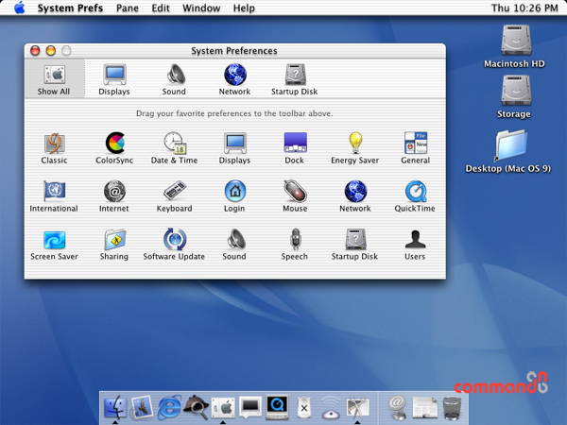
Task: Open Screen Saver preferences
Action: click(x=54, y=245)
